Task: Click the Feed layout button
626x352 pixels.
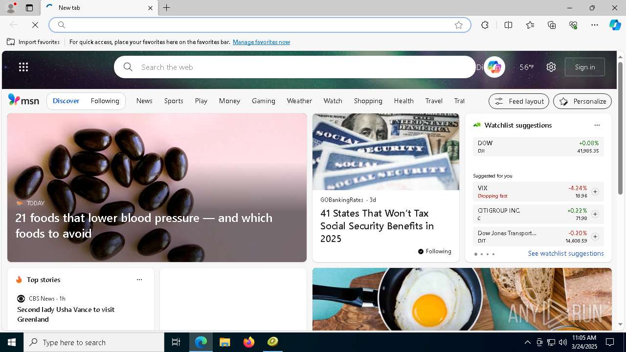Action: point(519,101)
